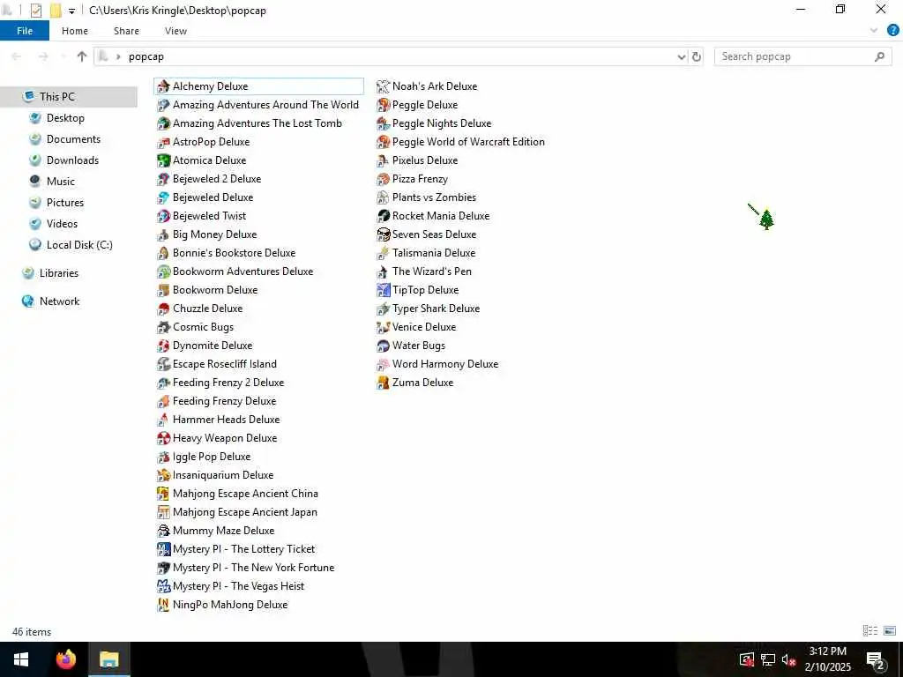The width and height of the screenshot is (903, 677).
Task: Select the Bookworm Deluxe icon
Action: (x=163, y=290)
